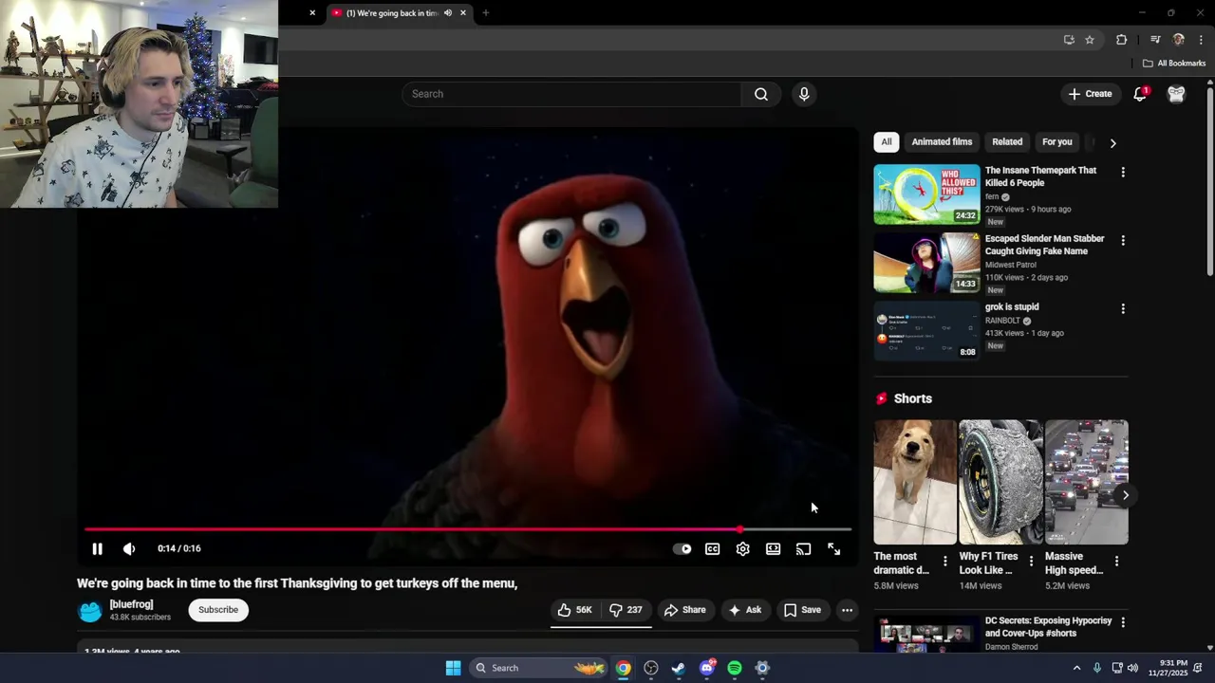Open the [bluefrog] channel avatar
This screenshot has width=1215, height=683.
(90, 611)
